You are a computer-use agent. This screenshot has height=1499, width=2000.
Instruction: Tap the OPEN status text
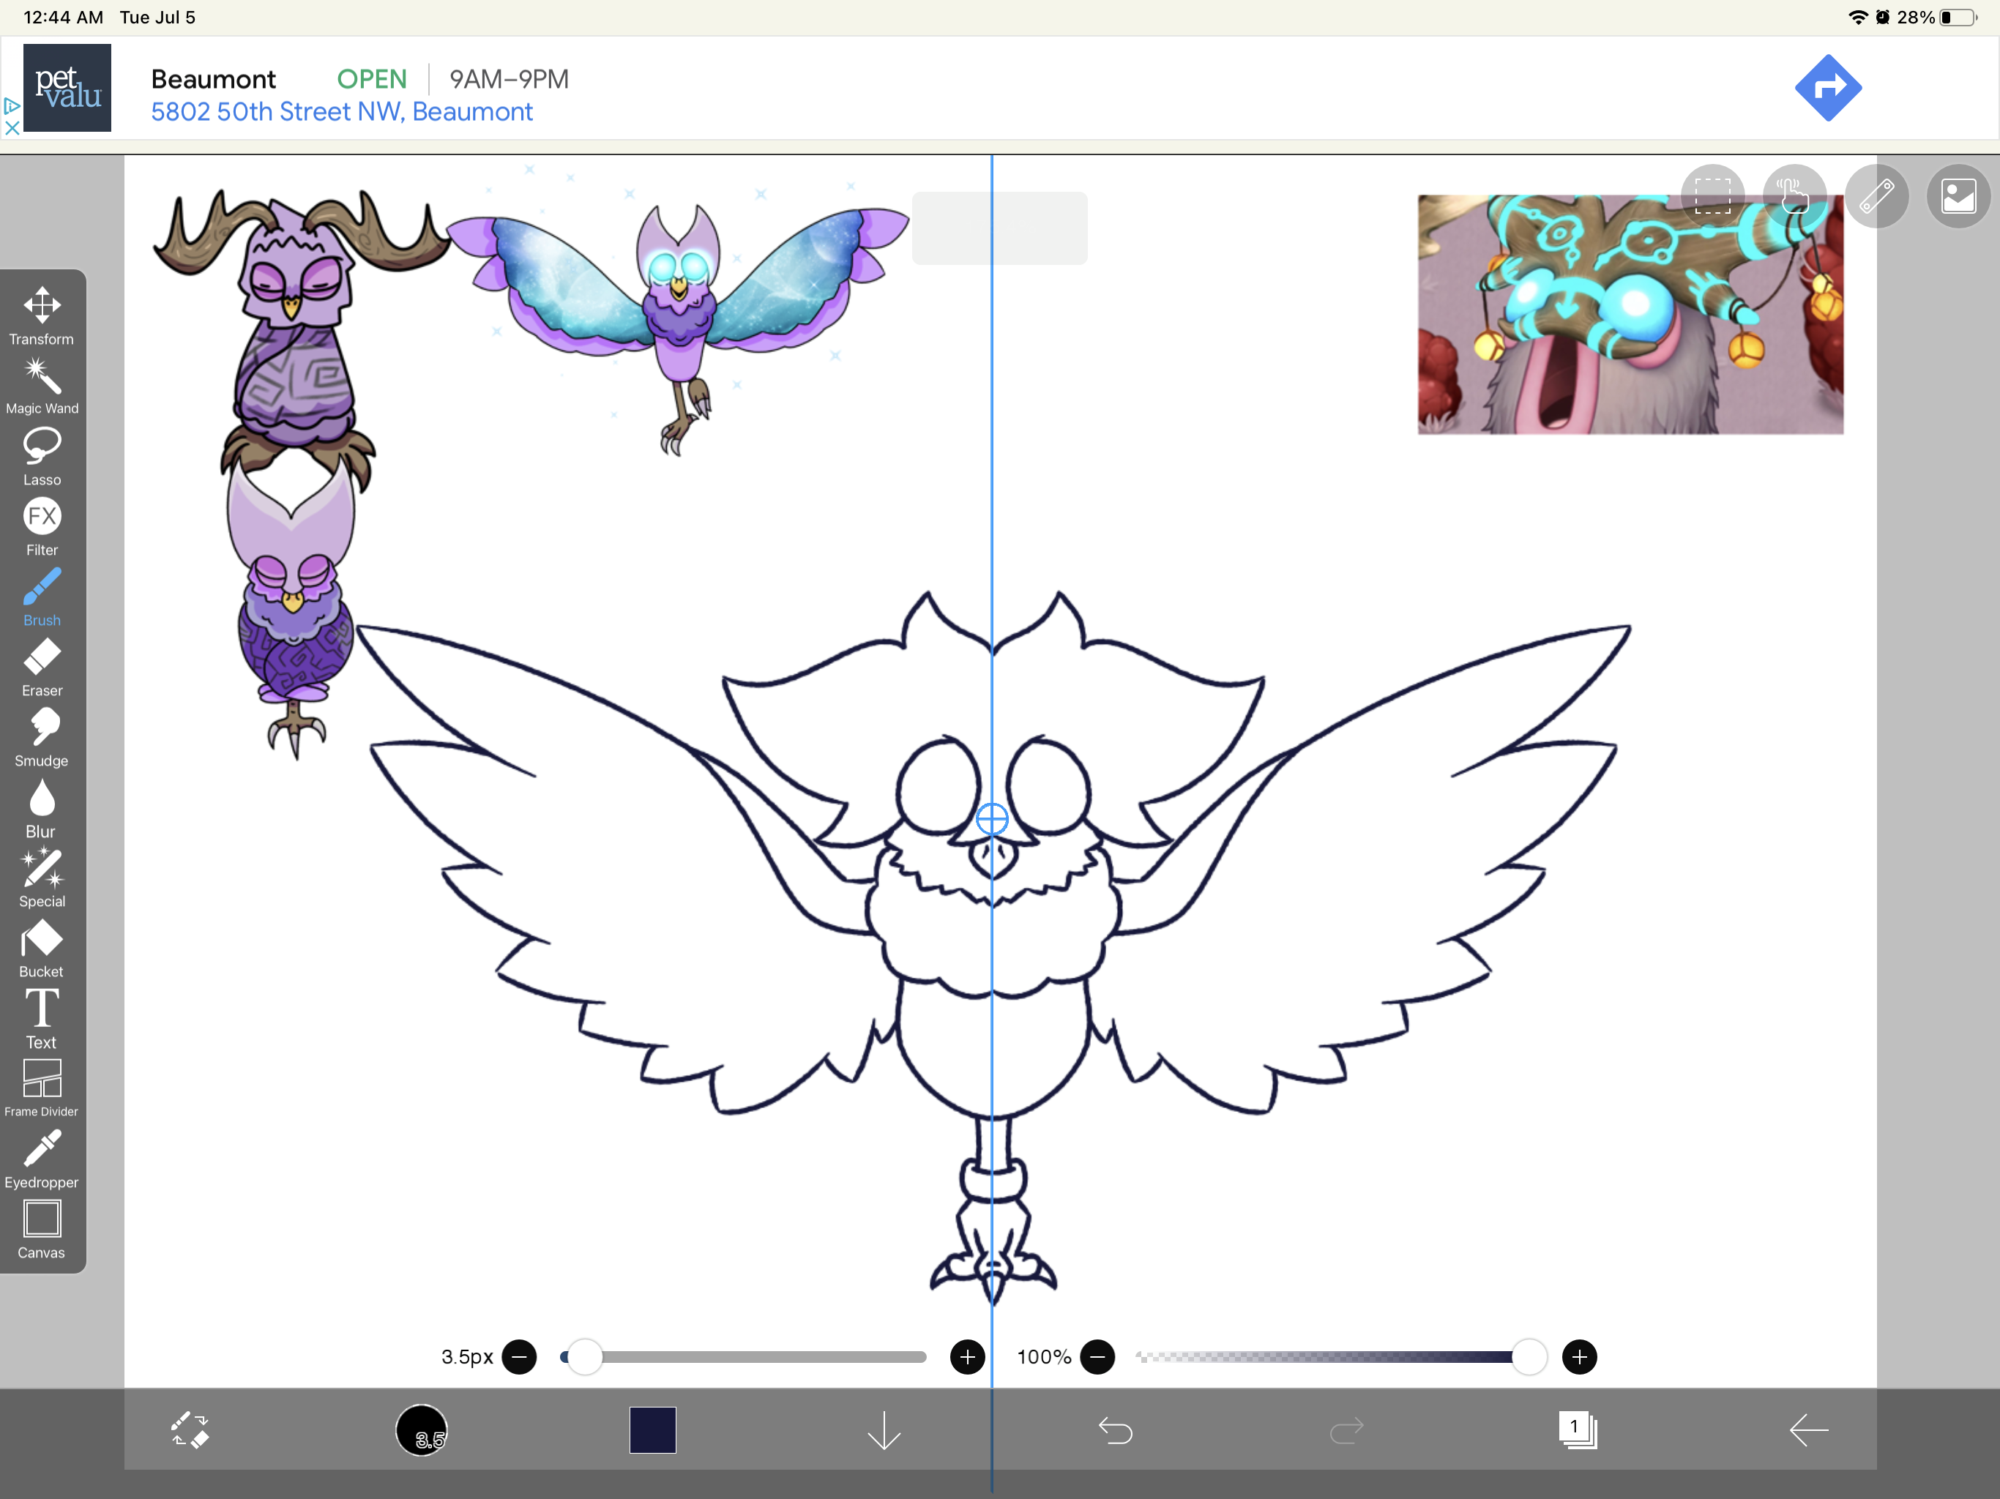[x=372, y=80]
